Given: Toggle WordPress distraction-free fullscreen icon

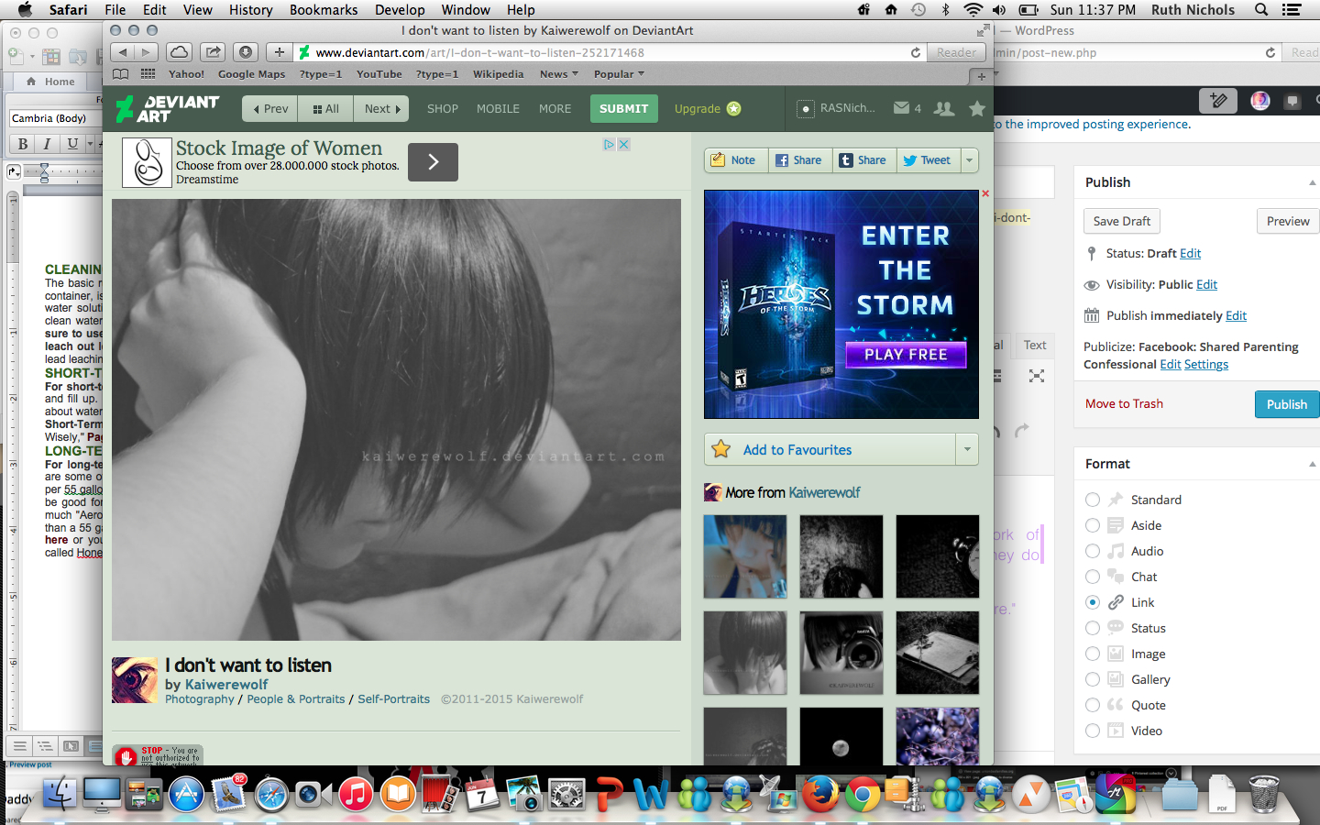Looking at the screenshot, I should 1037,376.
